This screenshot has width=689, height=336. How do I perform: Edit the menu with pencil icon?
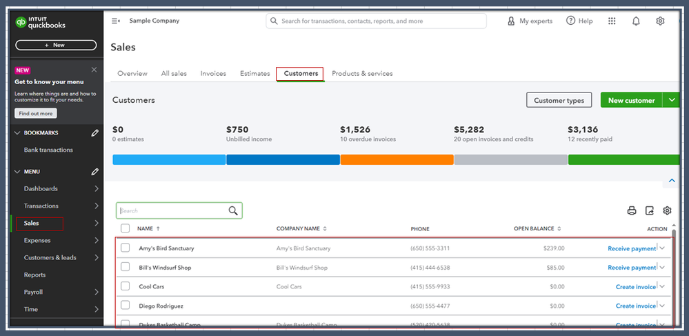[95, 172]
